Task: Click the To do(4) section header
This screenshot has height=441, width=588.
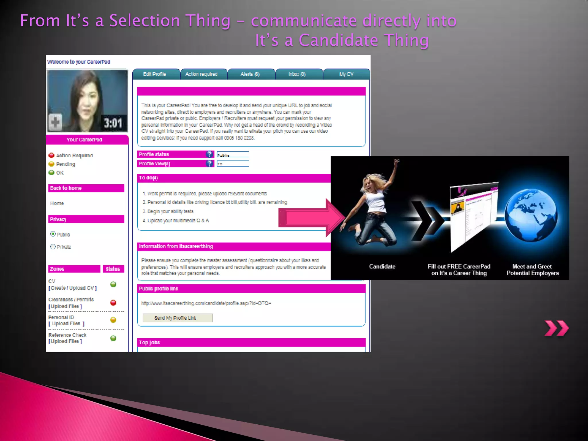Action: 234,178
